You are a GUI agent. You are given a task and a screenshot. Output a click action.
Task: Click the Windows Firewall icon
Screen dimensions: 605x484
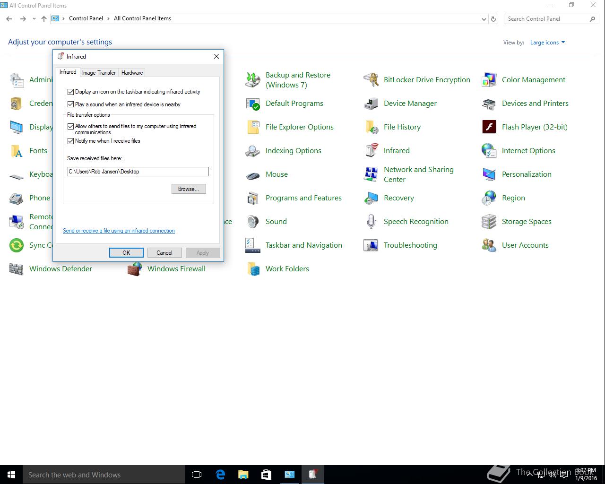point(135,269)
